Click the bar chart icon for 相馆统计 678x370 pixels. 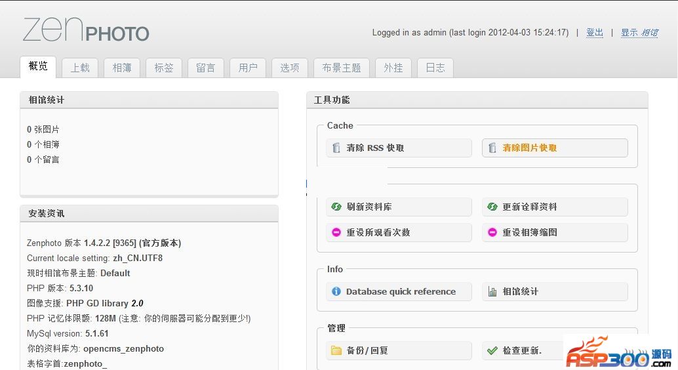[492, 291]
